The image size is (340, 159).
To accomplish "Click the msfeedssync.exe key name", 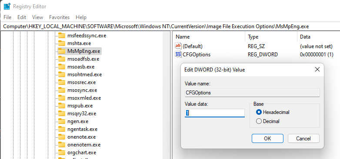I will click(87, 36).
